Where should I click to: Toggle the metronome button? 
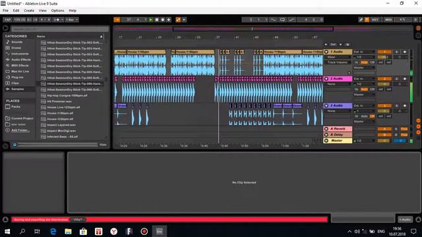(57, 20)
